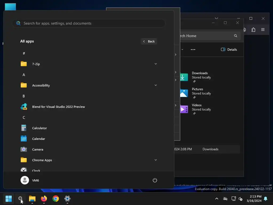Viewport: 273px width, 205px height.
Task: Open the power options button
Action: 155,180
